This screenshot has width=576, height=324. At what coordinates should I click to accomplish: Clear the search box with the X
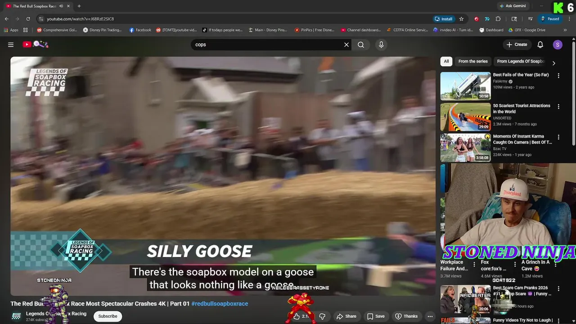(346, 45)
